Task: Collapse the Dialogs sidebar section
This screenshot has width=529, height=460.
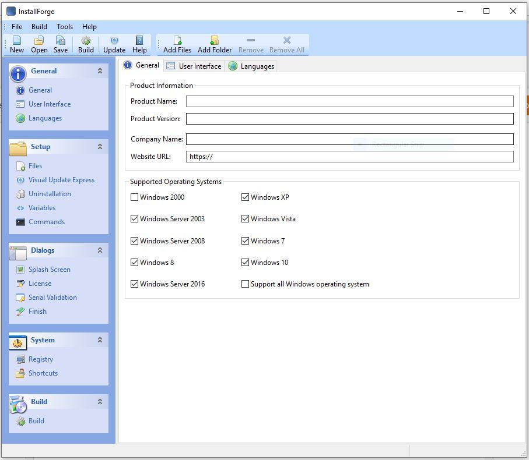Action: click(100, 250)
